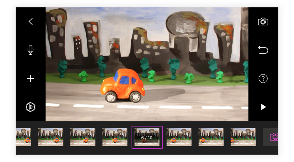
Task: Tap the pink camera icon in the filmstrip
Action: pos(274,137)
